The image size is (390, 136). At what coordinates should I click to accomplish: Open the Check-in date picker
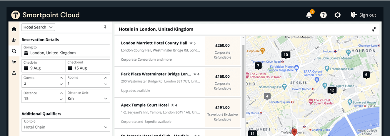tap(44, 65)
